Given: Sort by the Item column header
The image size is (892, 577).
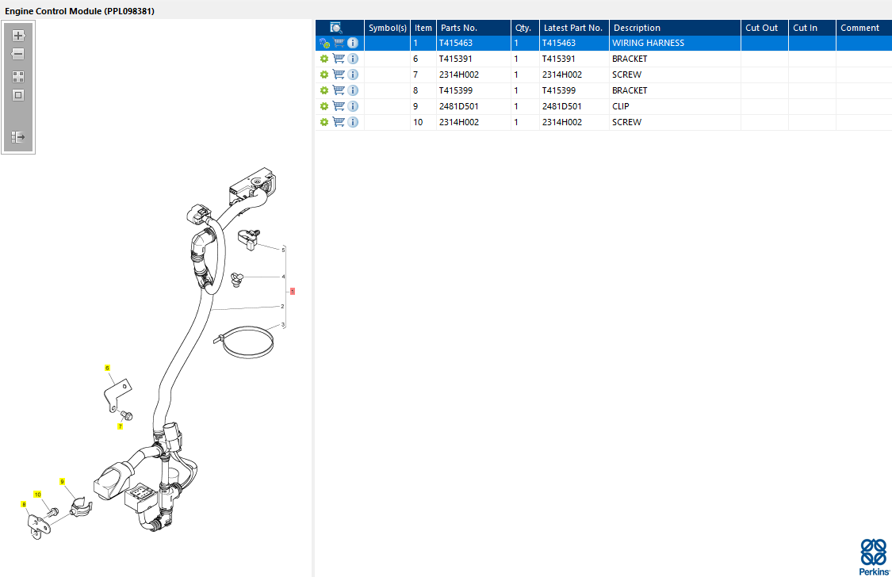Looking at the screenshot, I should pos(423,28).
